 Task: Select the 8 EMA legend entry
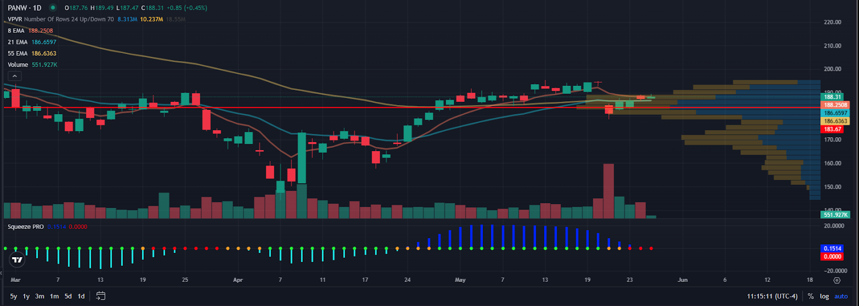click(x=16, y=31)
